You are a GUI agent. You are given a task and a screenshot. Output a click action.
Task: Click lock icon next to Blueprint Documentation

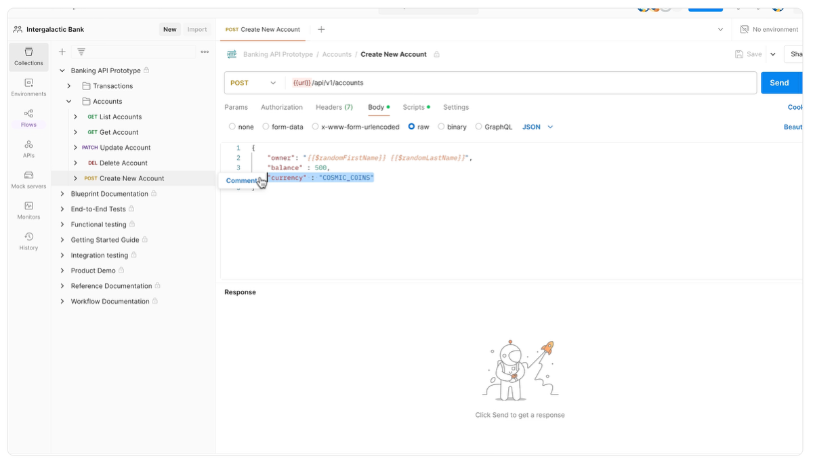point(154,194)
